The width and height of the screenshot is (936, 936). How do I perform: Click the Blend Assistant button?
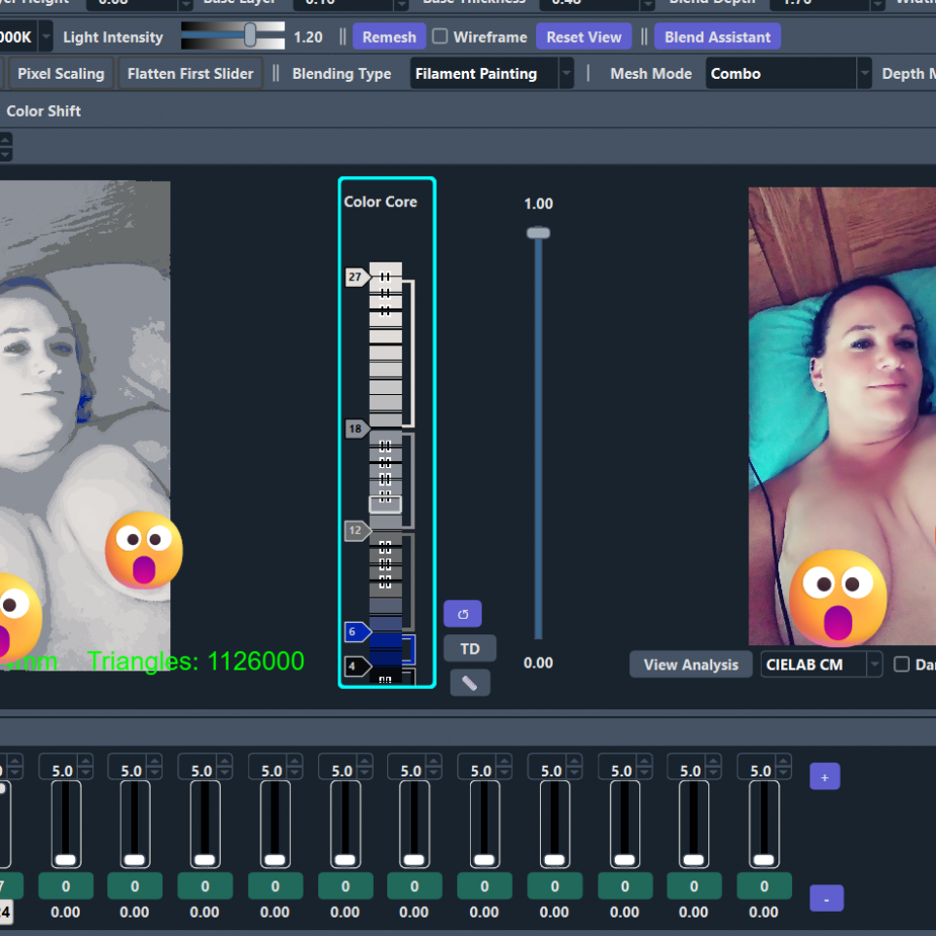coord(717,37)
